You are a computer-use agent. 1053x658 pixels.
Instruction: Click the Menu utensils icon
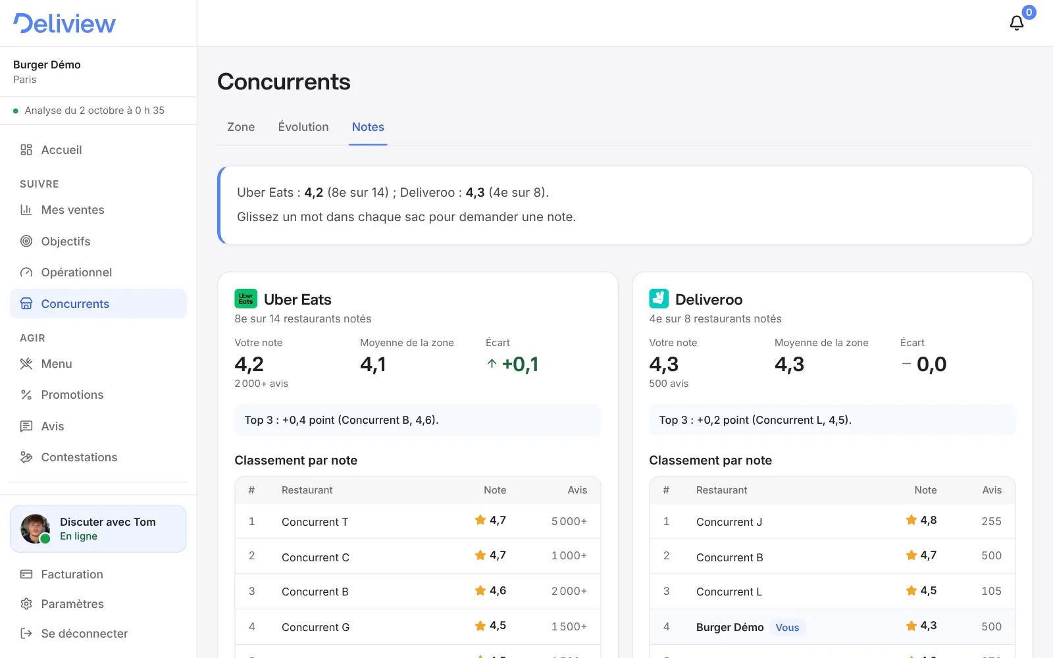point(26,364)
